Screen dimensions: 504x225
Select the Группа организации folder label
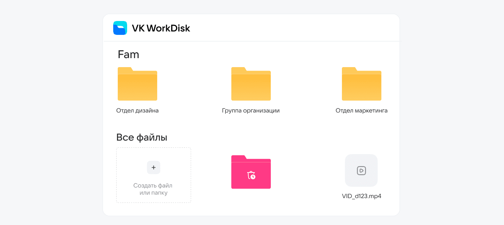(x=251, y=111)
